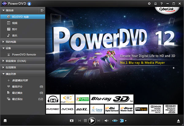
Task: Toggle 3D playback mode
Action: click(x=122, y=121)
